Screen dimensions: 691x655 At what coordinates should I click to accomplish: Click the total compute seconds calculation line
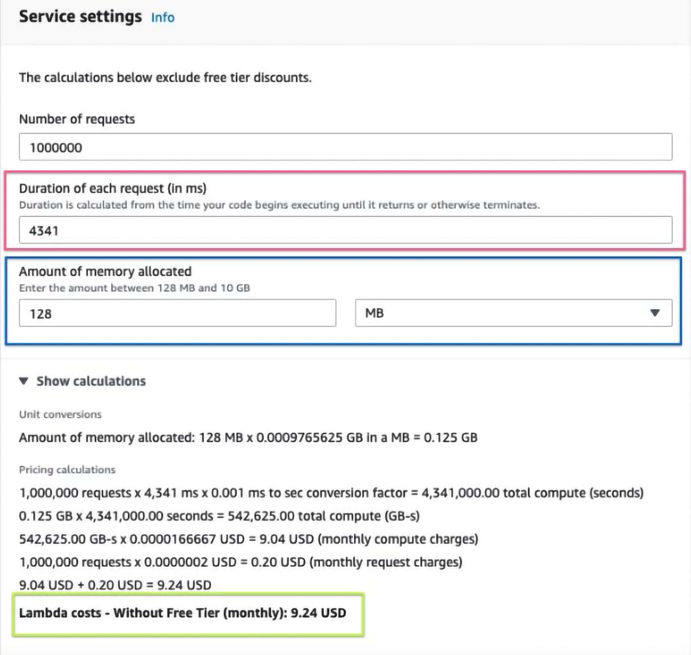pos(331,493)
